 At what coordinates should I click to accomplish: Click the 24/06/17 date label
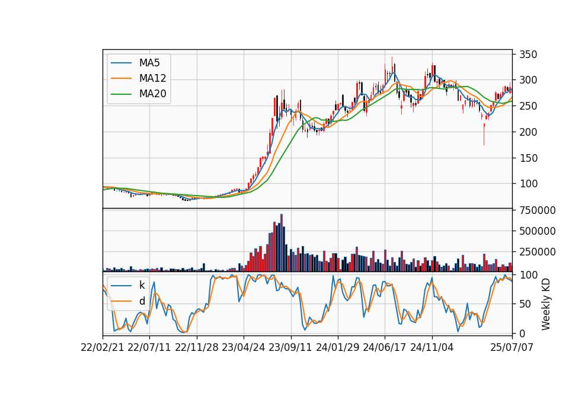coord(384,347)
